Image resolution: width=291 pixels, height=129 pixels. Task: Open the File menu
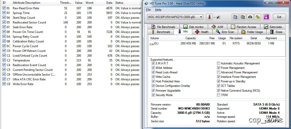point(148,10)
